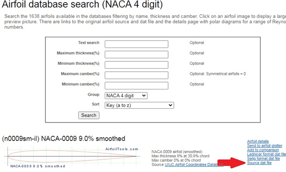Click the Text search input field
This screenshot has height=172, width=286.
pos(136,44)
